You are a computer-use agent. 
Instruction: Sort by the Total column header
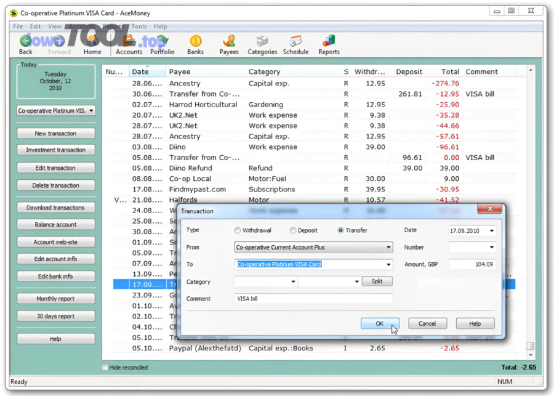click(x=443, y=71)
